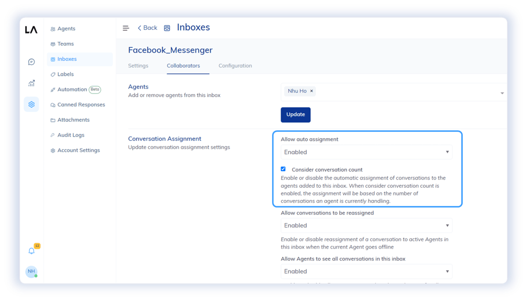Switch to the Configuration tab
The width and height of the screenshot is (527, 301).
pos(235,66)
